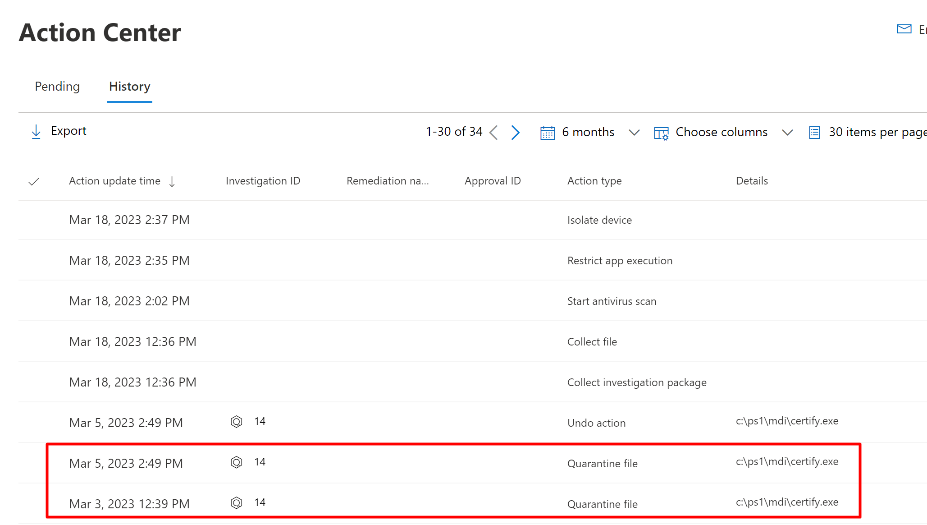Click investigation icon in Mar 3 row

pyautogui.click(x=237, y=503)
